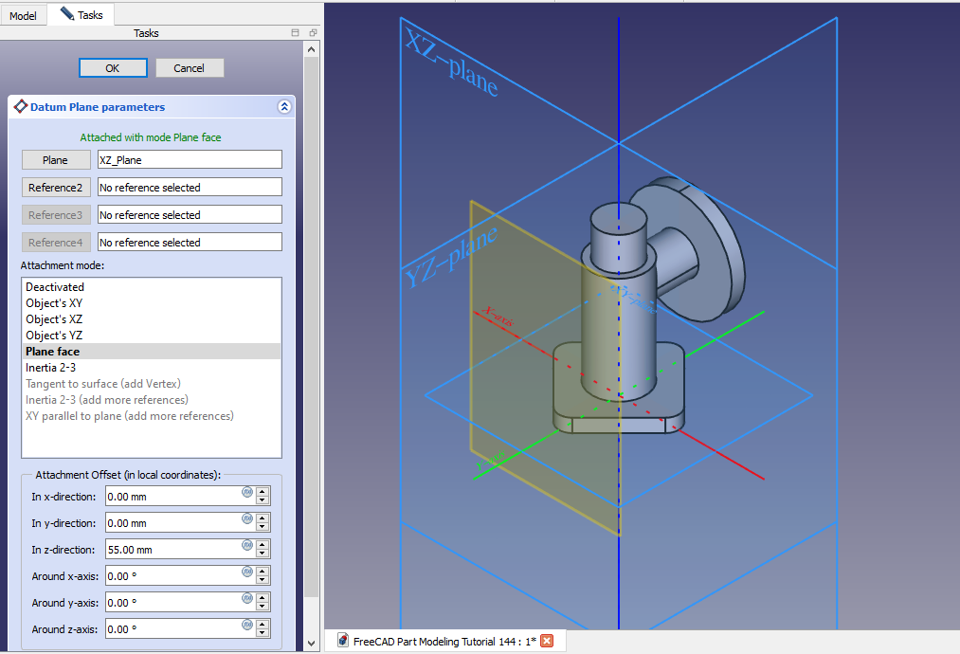The height and width of the screenshot is (654, 960).
Task: Choose Inertia 2-3 attachment mode
Action: (52, 368)
